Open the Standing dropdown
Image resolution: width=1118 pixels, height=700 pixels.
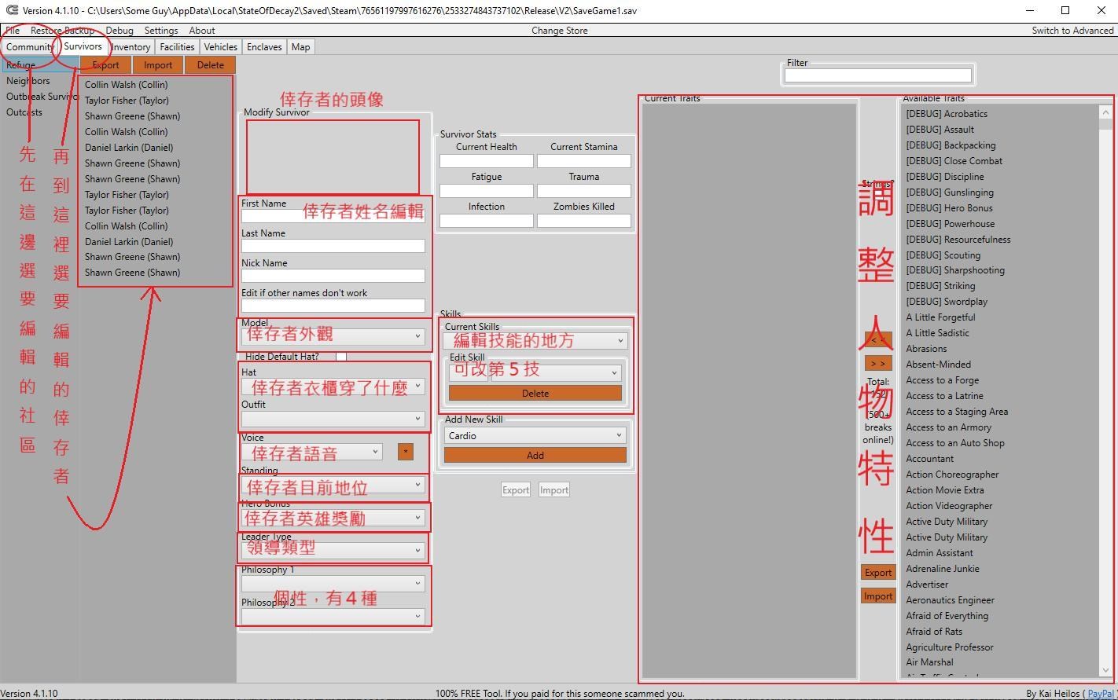(x=333, y=485)
